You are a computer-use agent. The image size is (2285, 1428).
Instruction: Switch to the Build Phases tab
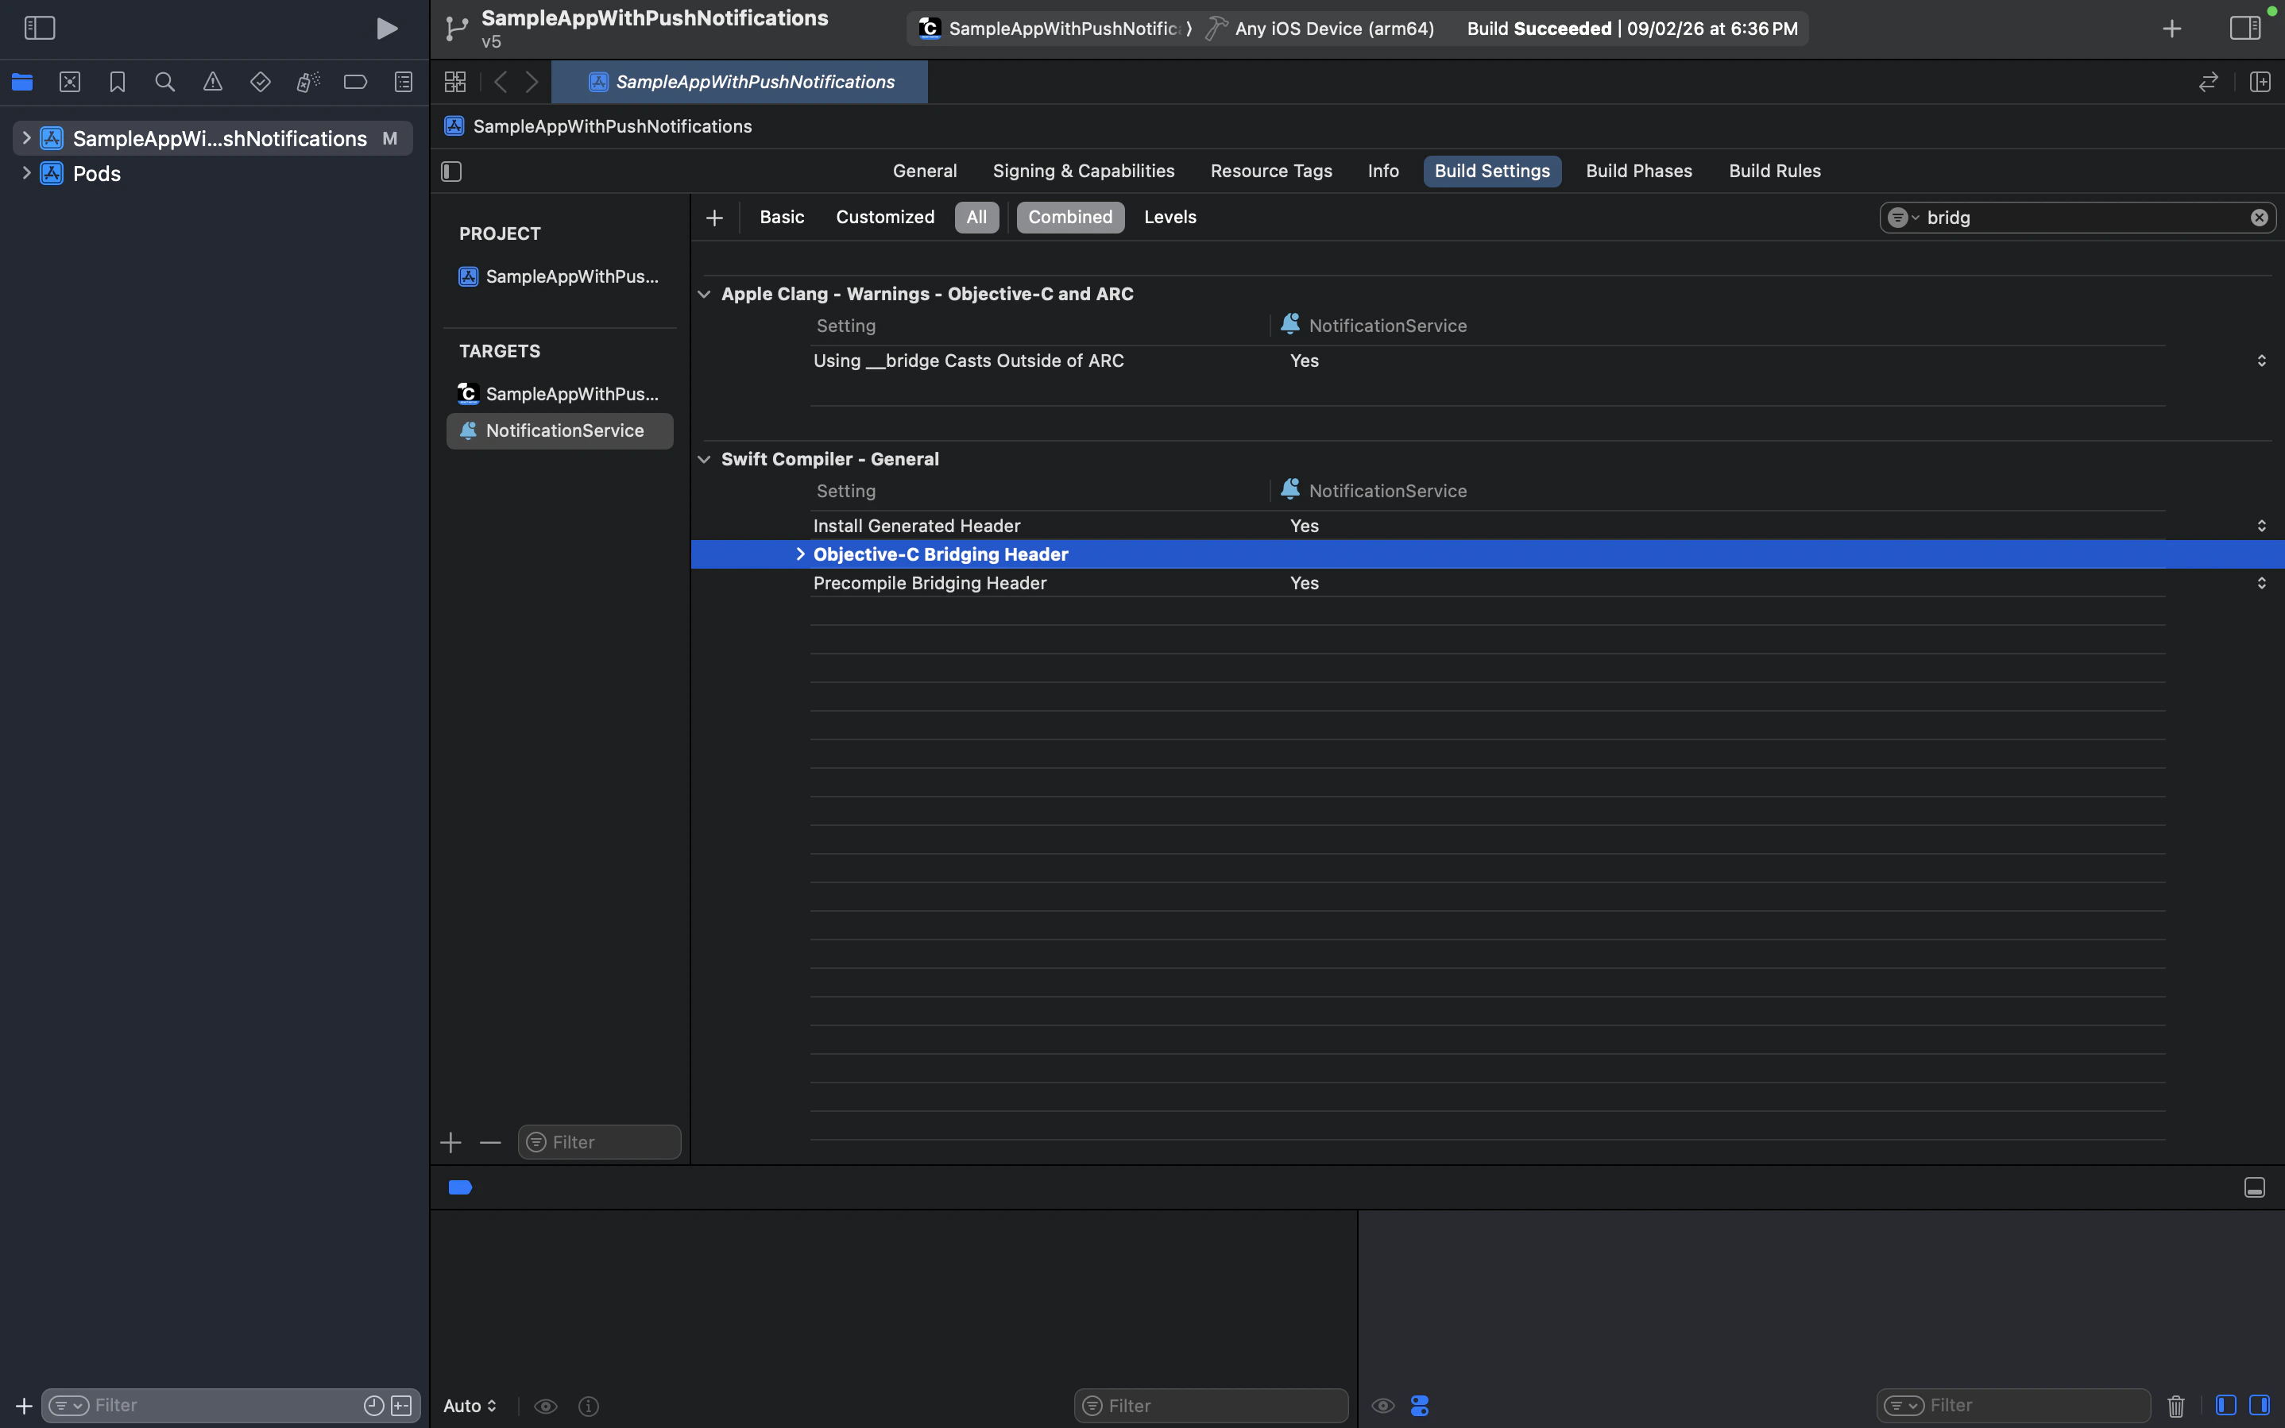click(x=1638, y=171)
